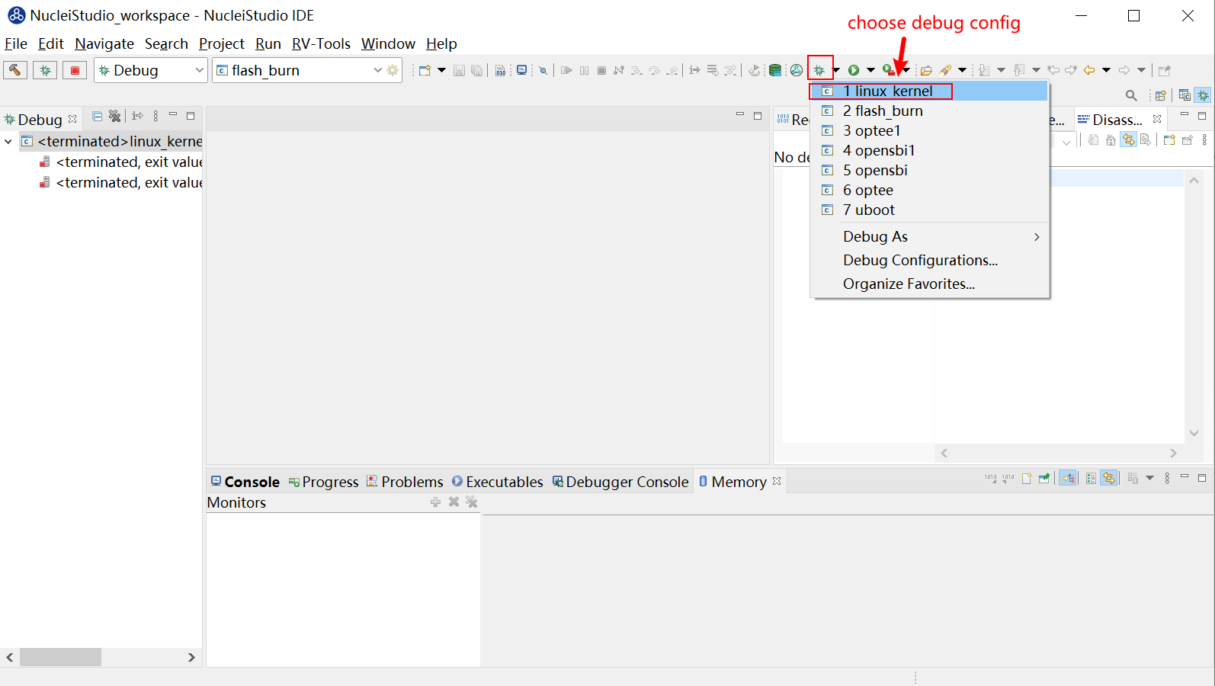
Task: Click the gear icon next to flash_burn launch configuration
Action: pos(393,70)
